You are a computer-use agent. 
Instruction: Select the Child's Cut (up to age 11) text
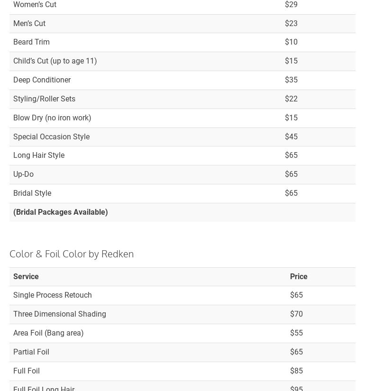(x=55, y=61)
